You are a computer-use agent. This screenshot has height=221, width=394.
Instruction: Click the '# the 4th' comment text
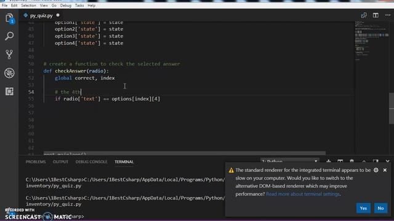click(x=68, y=92)
